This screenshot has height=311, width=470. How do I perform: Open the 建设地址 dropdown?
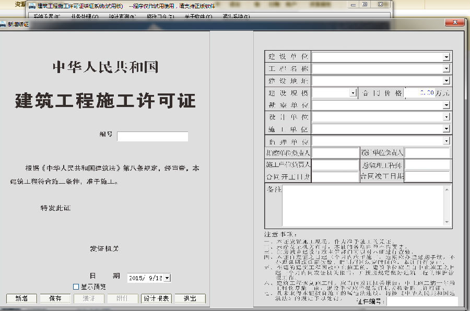pos(446,81)
